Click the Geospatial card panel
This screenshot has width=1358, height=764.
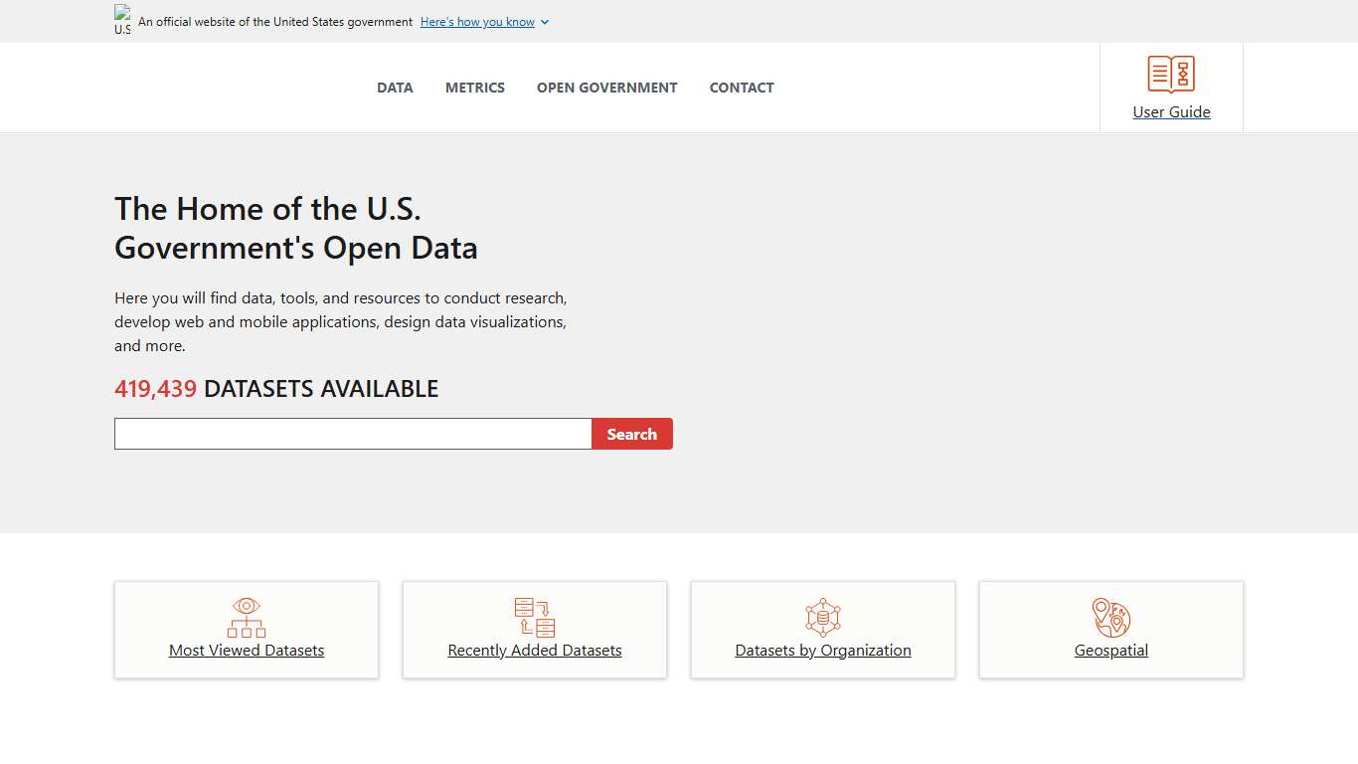coord(1110,630)
